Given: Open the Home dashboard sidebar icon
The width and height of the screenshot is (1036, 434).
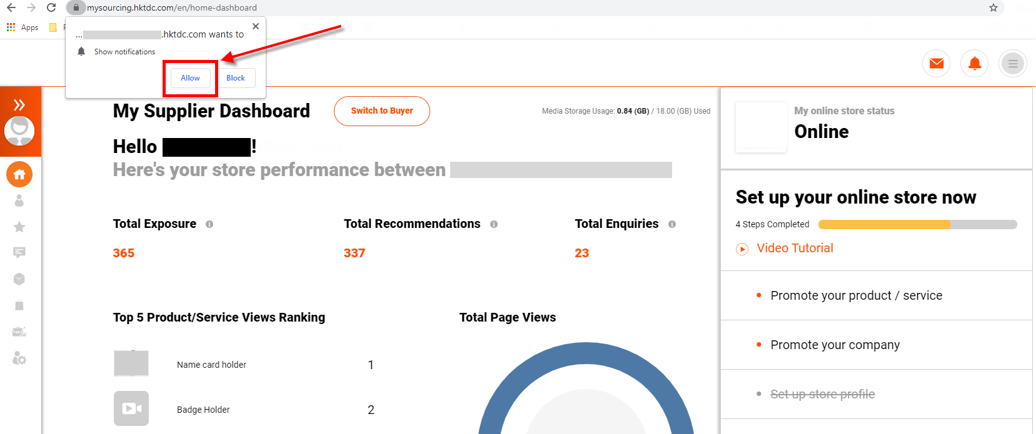Looking at the screenshot, I should point(19,174).
